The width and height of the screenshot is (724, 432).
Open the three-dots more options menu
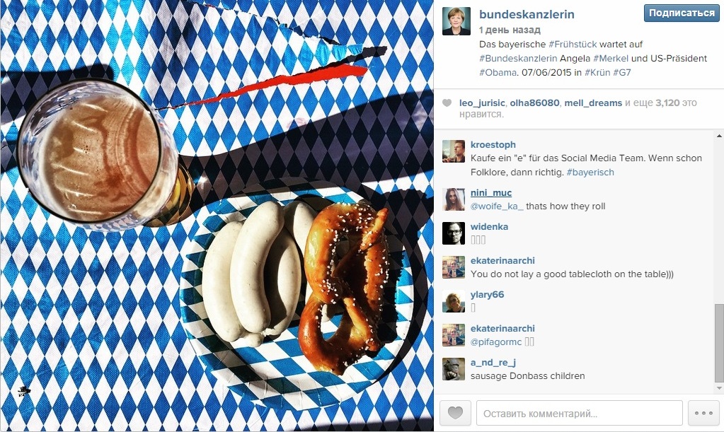tap(703, 413)
